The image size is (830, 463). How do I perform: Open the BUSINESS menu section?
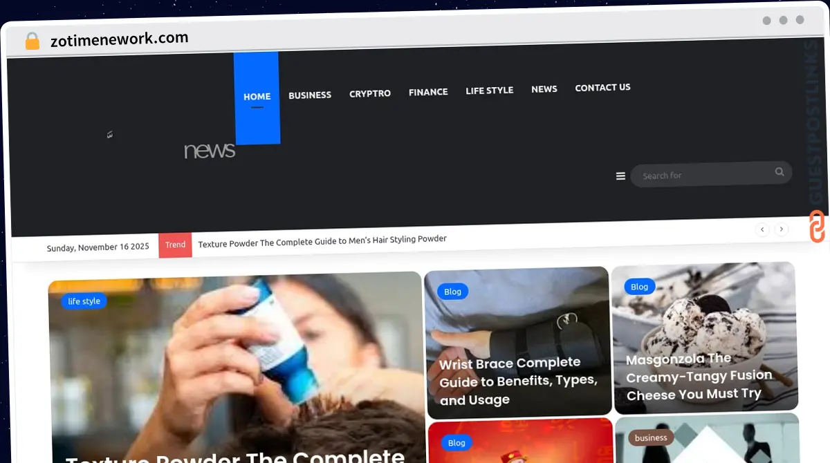[310, 95]
